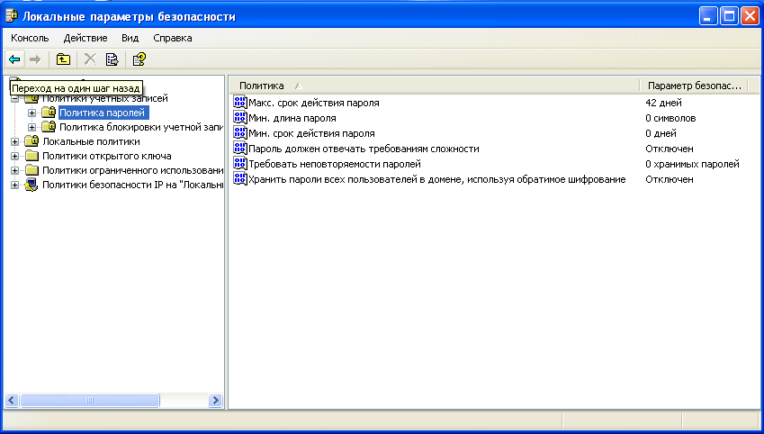Click the icon beside Пароль должен отвечать требованиям сложности

[x=240, y=149]
